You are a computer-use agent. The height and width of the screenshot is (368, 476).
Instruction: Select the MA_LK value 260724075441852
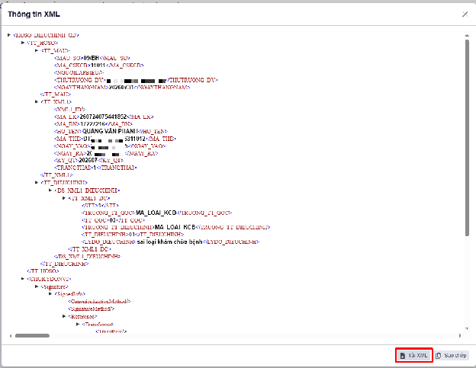pos(103,117)
